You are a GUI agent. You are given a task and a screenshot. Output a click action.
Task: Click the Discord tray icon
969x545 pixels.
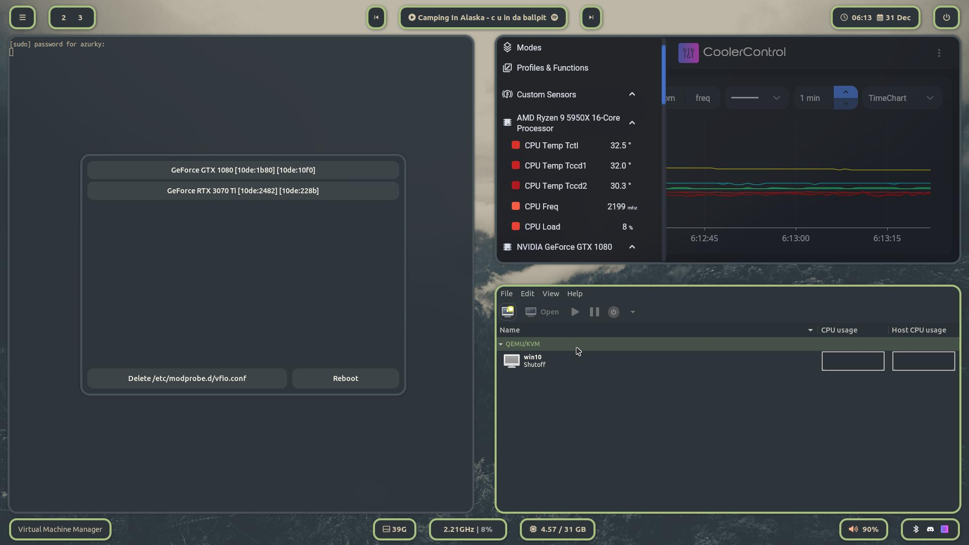pyautogui.click(x=930, y=529)
